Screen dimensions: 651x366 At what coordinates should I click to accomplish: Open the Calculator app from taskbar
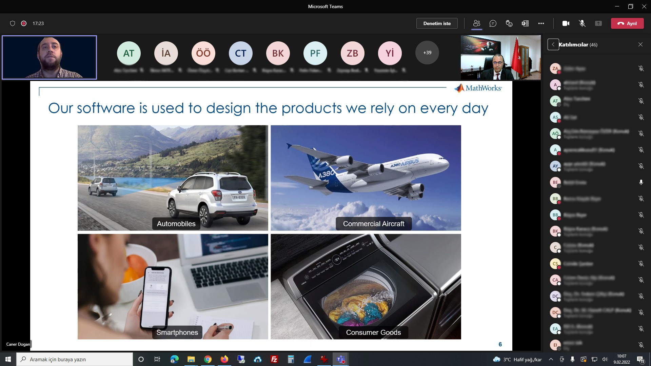[291, 359]
